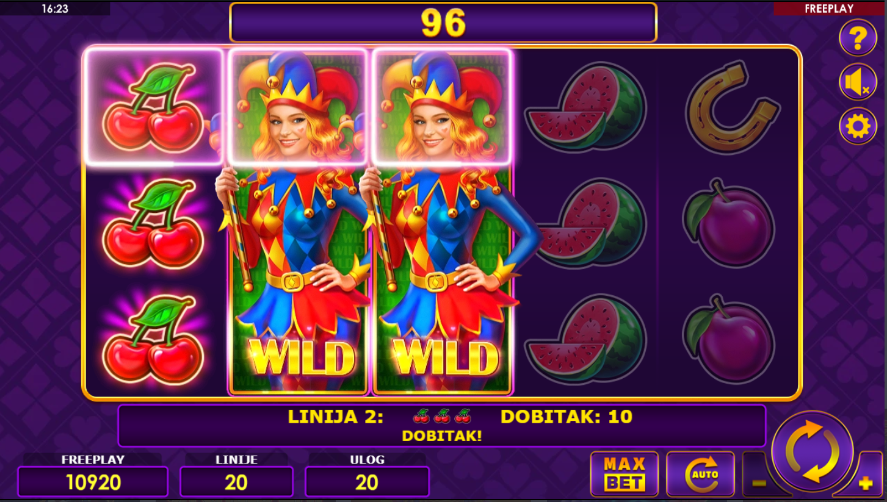887x502 pixels.
Task: Click the second WILD joker reel
Action: coord(443,221)
